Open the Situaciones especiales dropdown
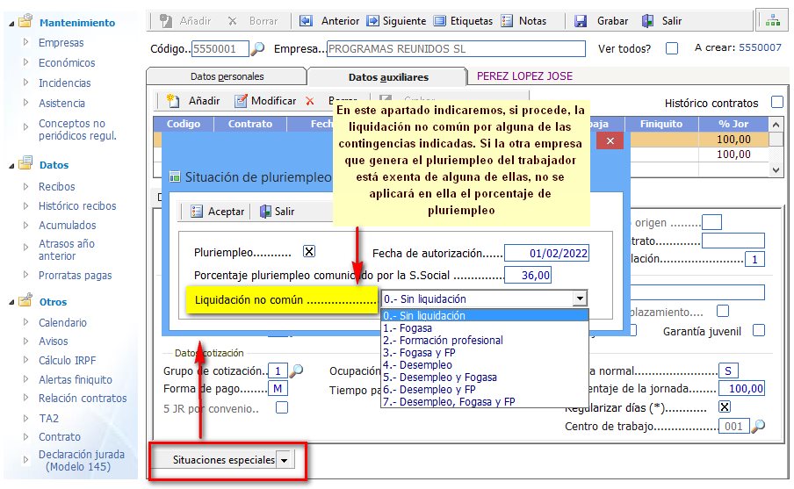Screen dimensions: 794x489 click(285, 460)
